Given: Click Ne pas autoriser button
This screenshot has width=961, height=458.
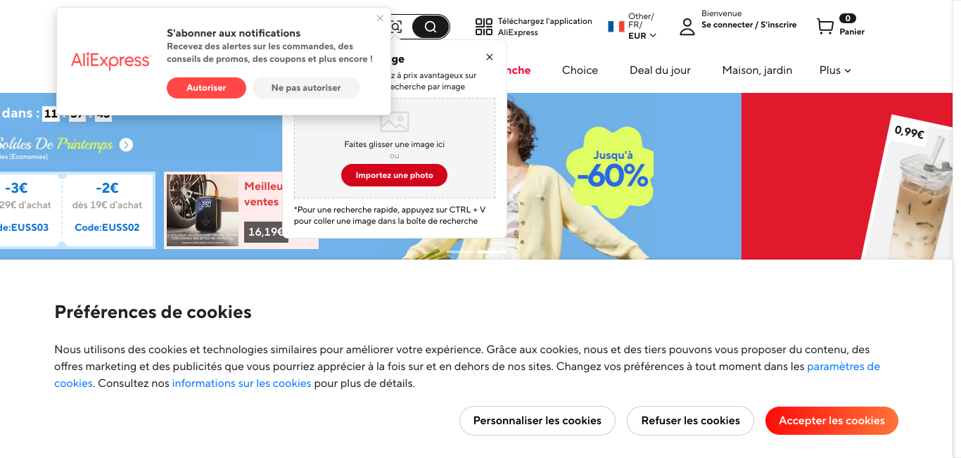Looking at the screenshot, I should pos(306,88).
